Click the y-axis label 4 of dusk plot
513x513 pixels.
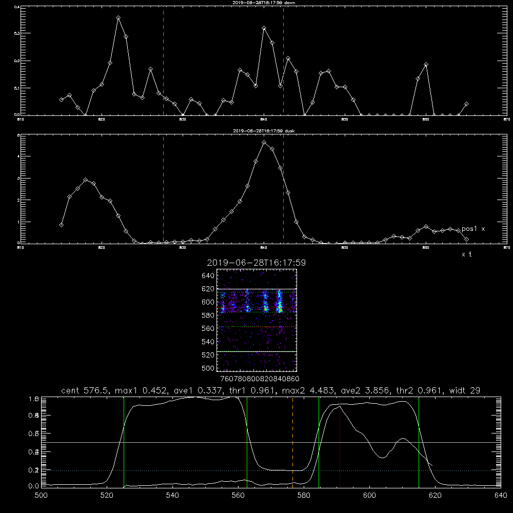[x=18, y=156]
